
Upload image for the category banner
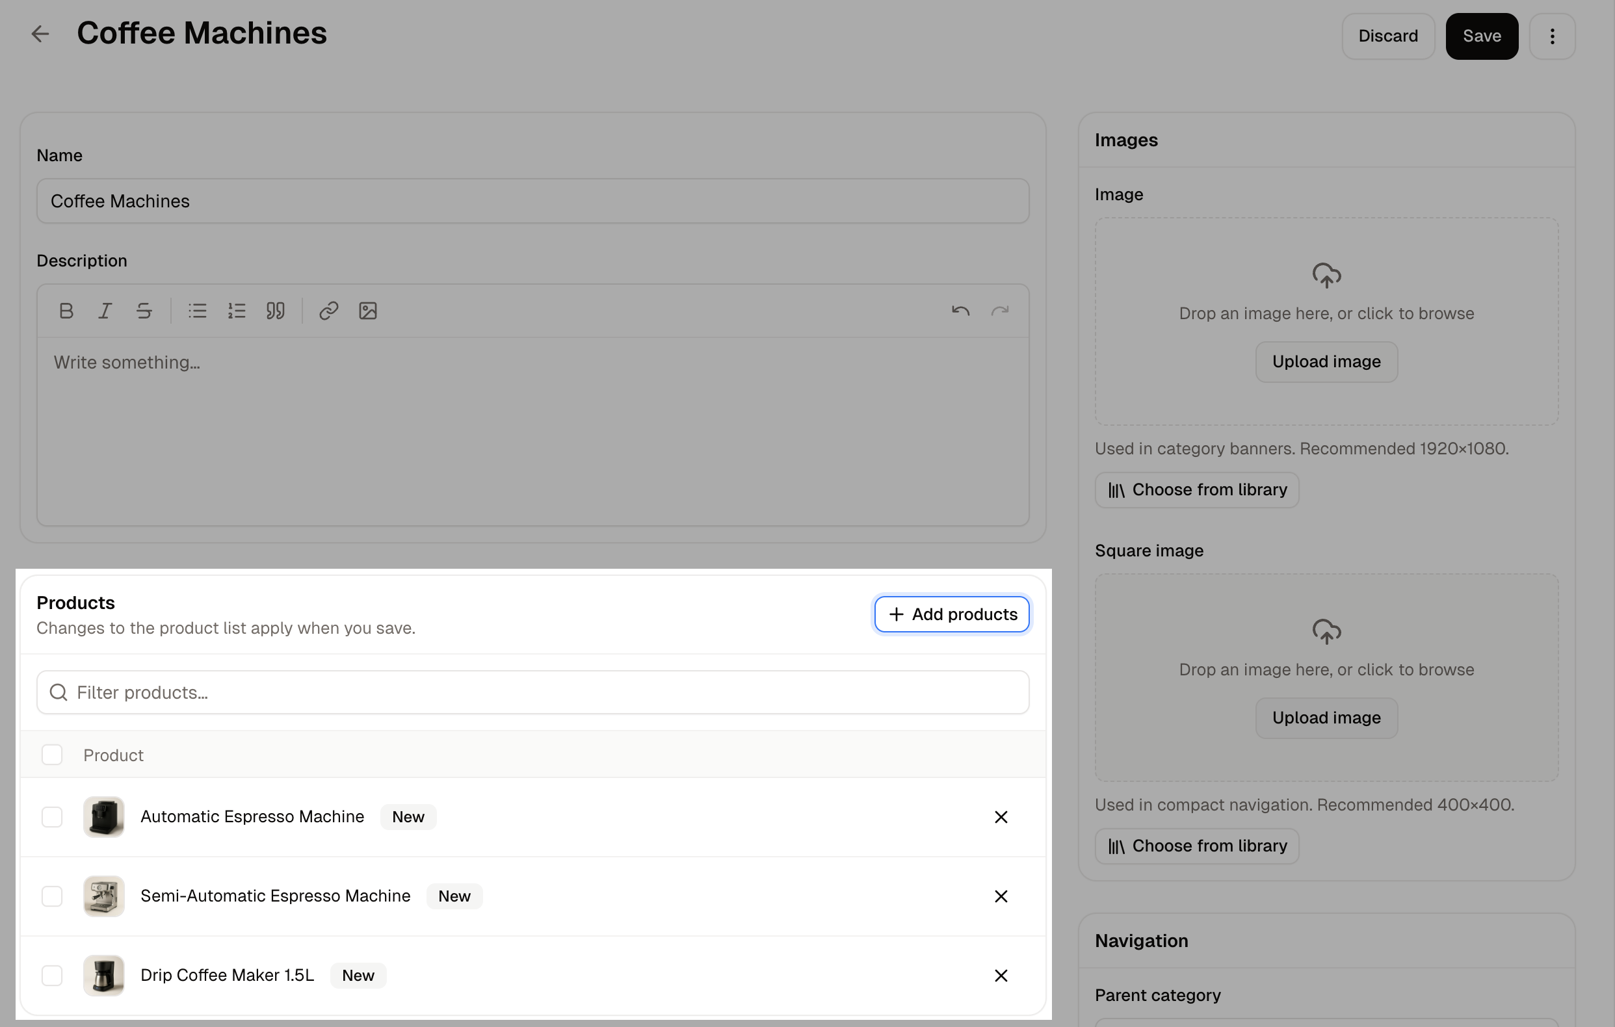(x=1326, y=362)
